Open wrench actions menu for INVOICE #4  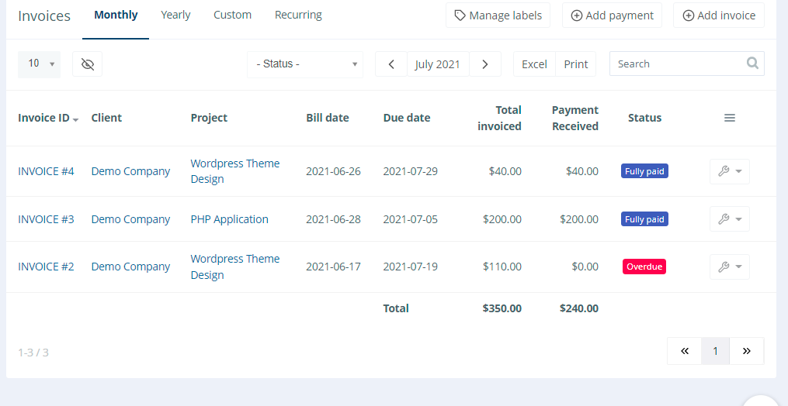(x=729, y=171)
